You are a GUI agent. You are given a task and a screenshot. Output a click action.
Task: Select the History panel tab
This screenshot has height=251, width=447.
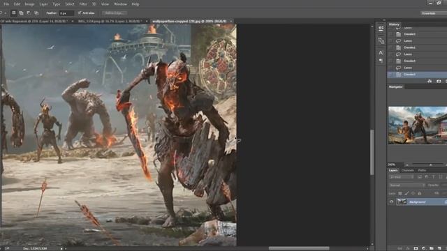click(394, 24)
